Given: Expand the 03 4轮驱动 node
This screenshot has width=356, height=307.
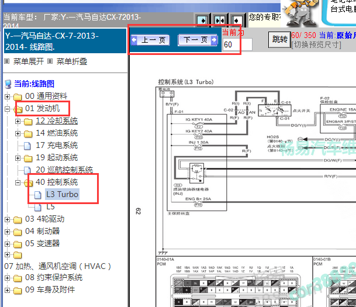Looking at the screenshot, I should point(7,219).
